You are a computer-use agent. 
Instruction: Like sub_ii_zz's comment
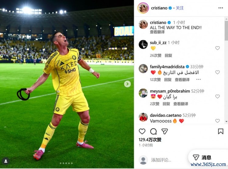(217, 48)
